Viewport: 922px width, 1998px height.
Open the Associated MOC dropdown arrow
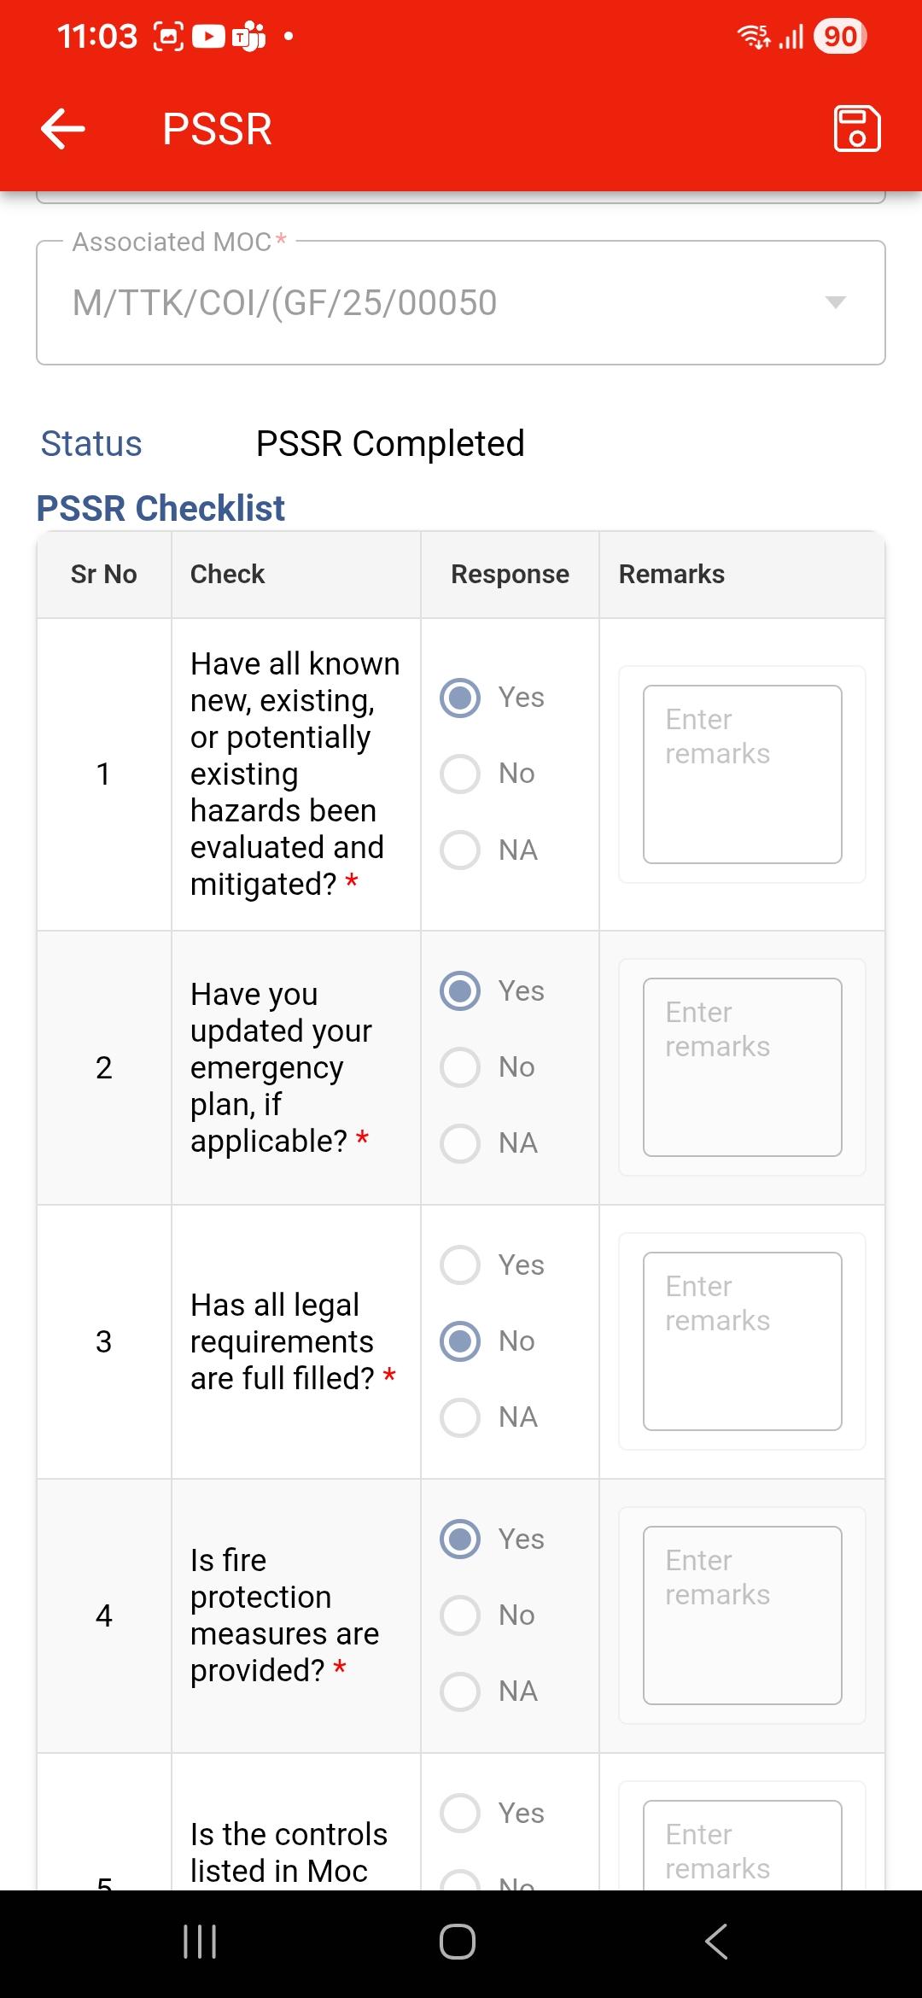coord(836,302)
